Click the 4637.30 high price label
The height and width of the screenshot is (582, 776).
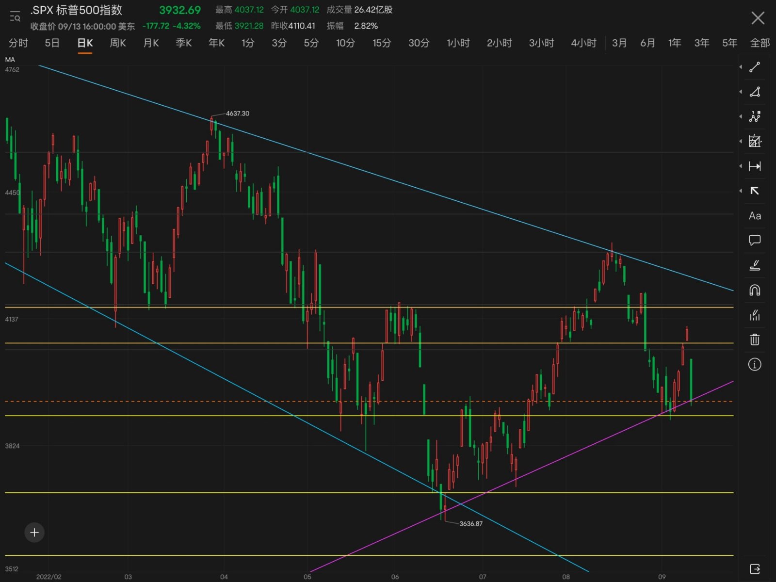coord(238,113)
